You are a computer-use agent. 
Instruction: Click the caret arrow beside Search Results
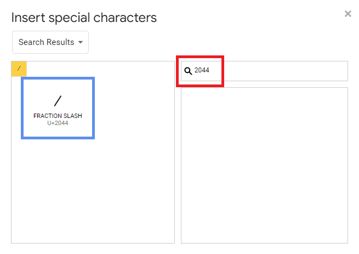[81, 42]
